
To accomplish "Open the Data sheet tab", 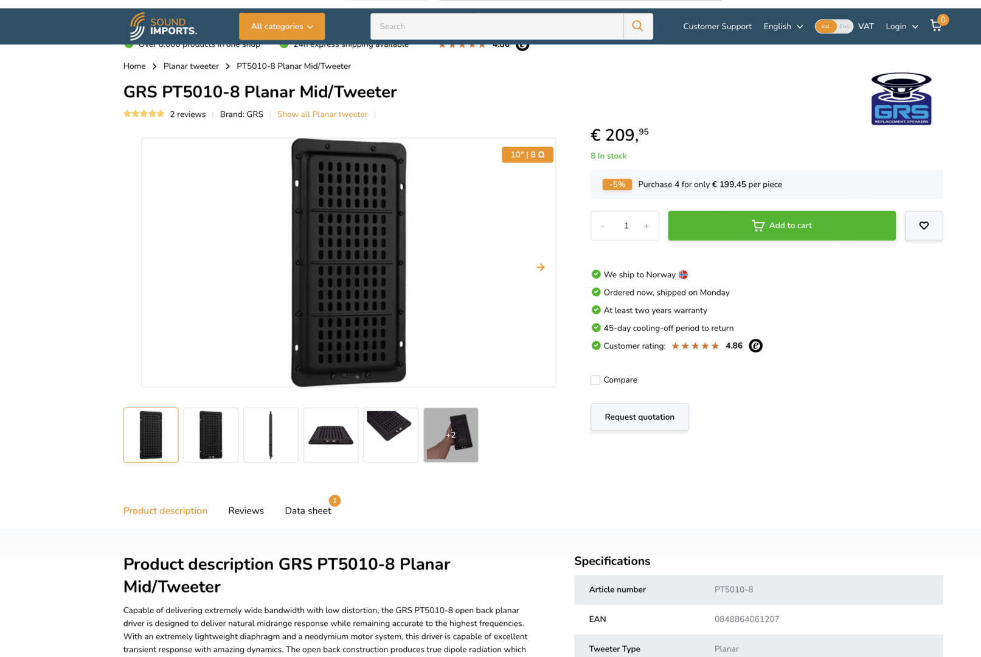I will pyautogui.click(x=308, y=510).
